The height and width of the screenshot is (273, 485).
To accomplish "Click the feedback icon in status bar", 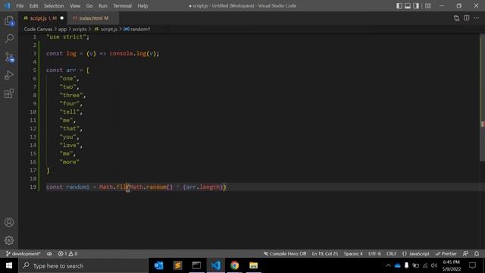I will (x=465, y=254).
